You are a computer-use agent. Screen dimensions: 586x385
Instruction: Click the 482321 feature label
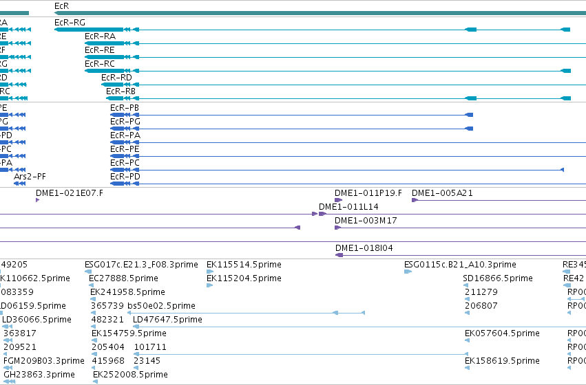107,320
